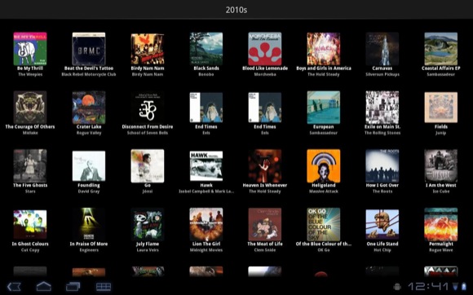Tap the battery status icon

(x=464, y=286)
